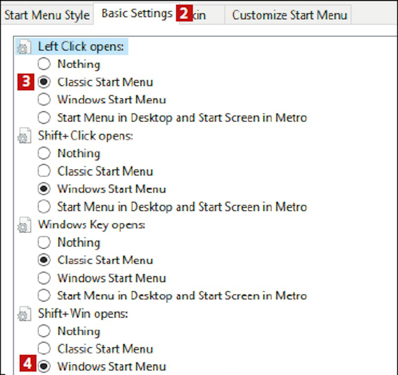Screen dimensions: 398x375
Task: Switch to the Customize Start Menu tab
Action: pyautogui.click(x=289, y=15)
